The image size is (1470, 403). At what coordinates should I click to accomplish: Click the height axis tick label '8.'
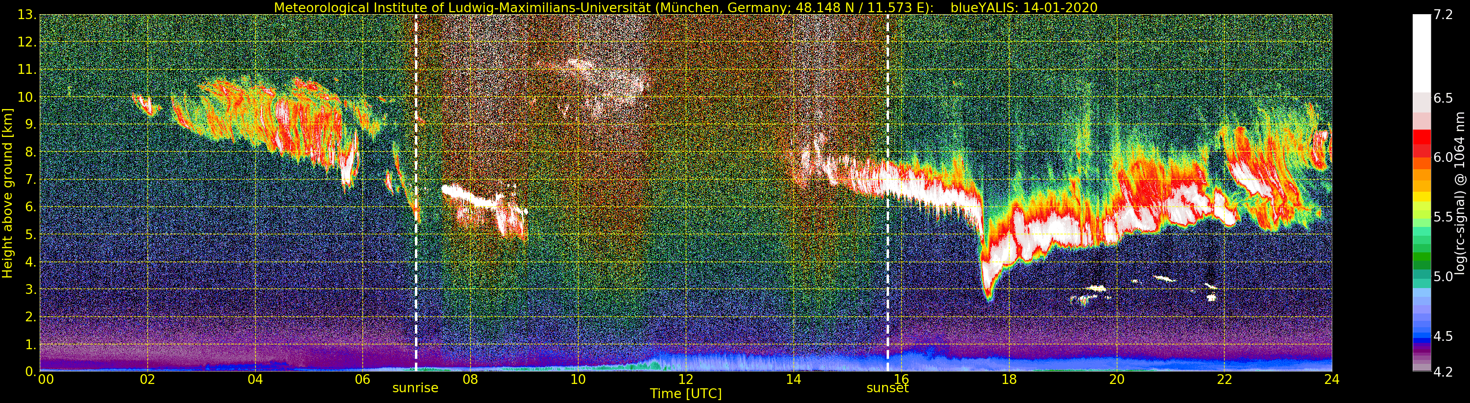pyautogui.click(x=31, y=152)
